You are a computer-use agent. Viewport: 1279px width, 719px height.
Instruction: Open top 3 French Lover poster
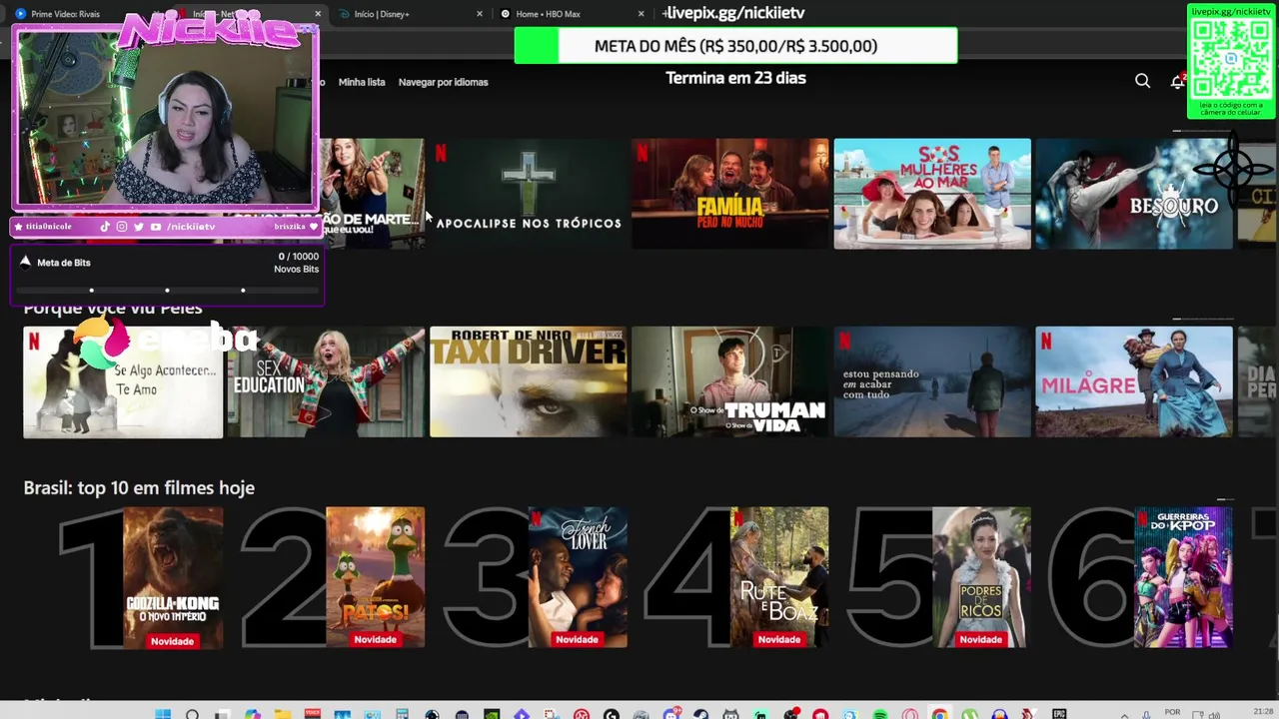coord(578,577)
